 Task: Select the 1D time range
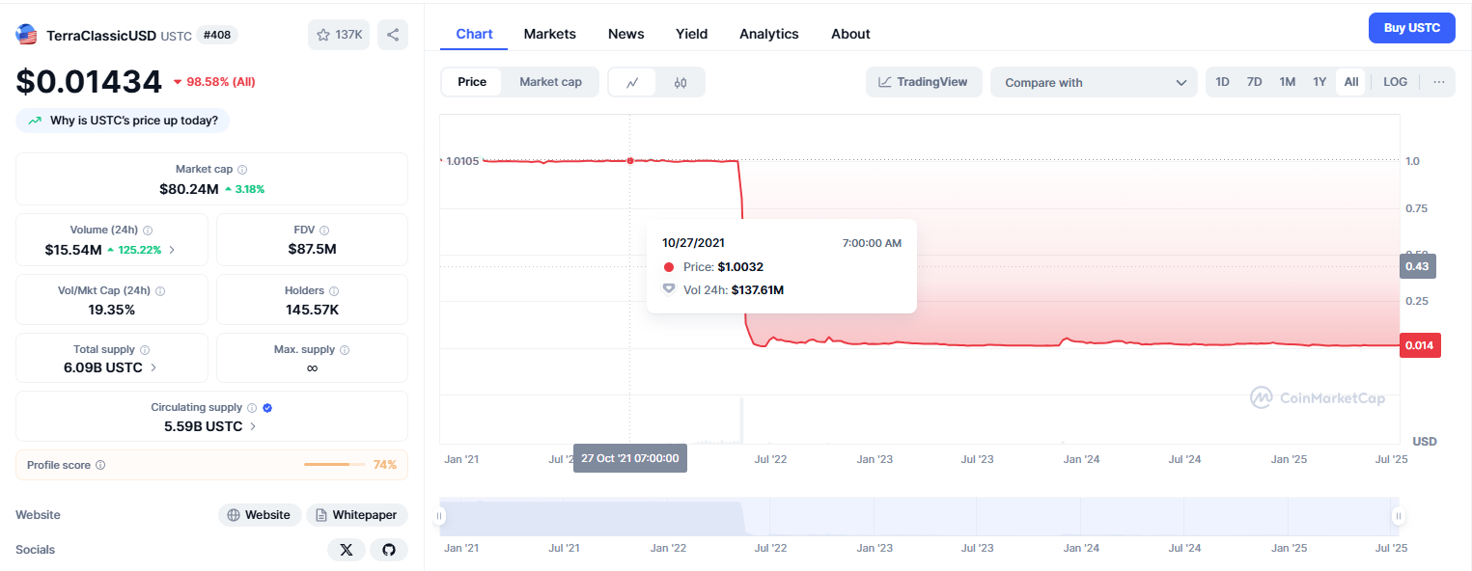click(x=1222, y=82)
